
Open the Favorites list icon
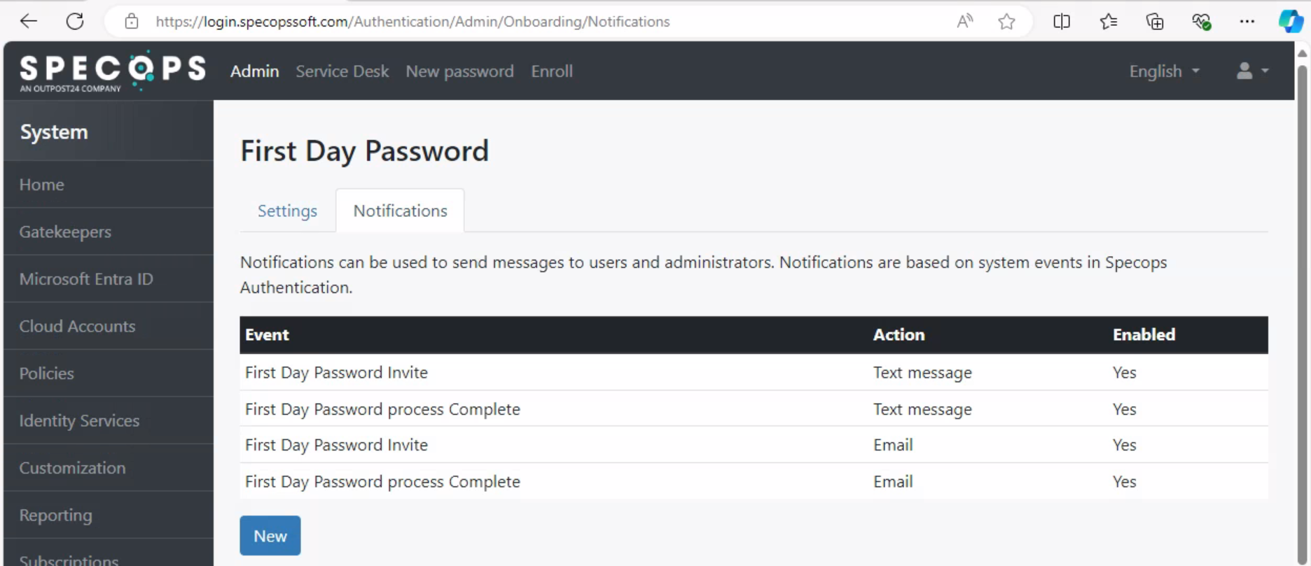(1109, 22)
